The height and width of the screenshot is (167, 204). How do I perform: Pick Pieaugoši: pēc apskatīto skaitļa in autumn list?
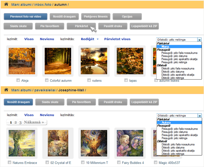[x=179, y=59]
